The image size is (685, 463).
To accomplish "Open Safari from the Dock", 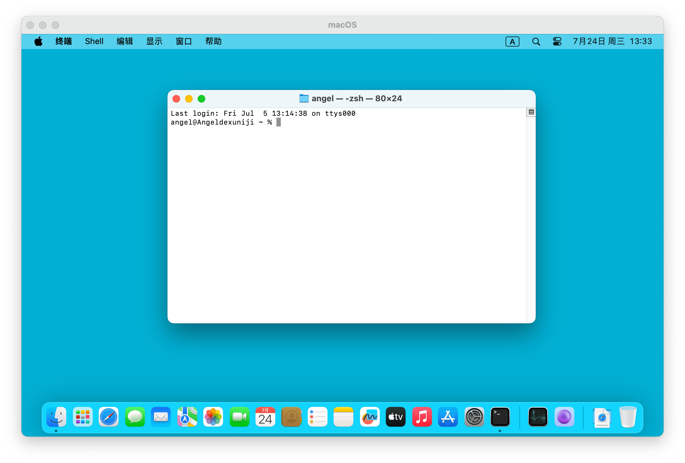I will (109, 417).
